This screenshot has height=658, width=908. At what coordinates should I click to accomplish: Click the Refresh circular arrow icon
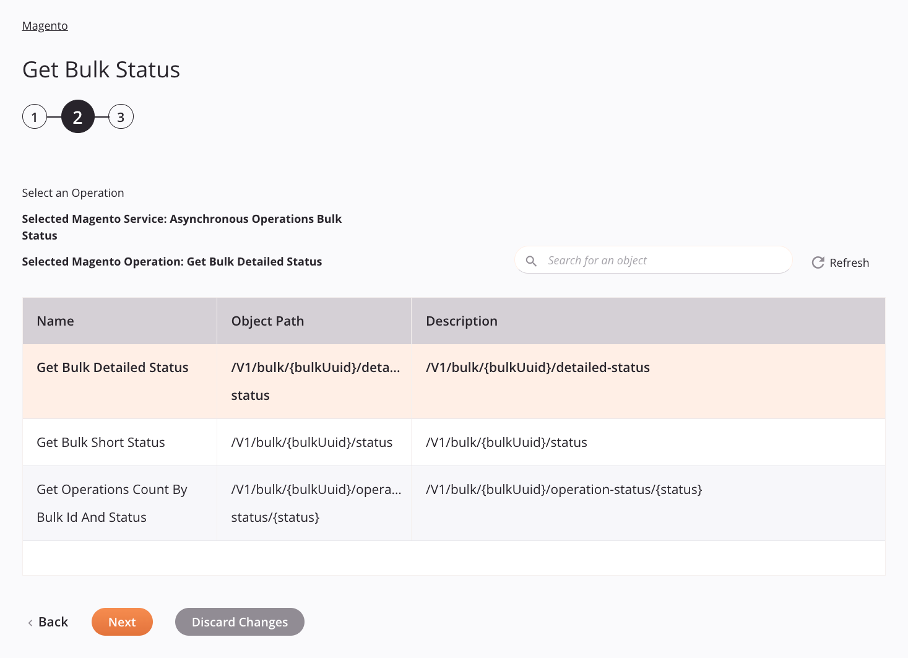click(x=818, y=262)
